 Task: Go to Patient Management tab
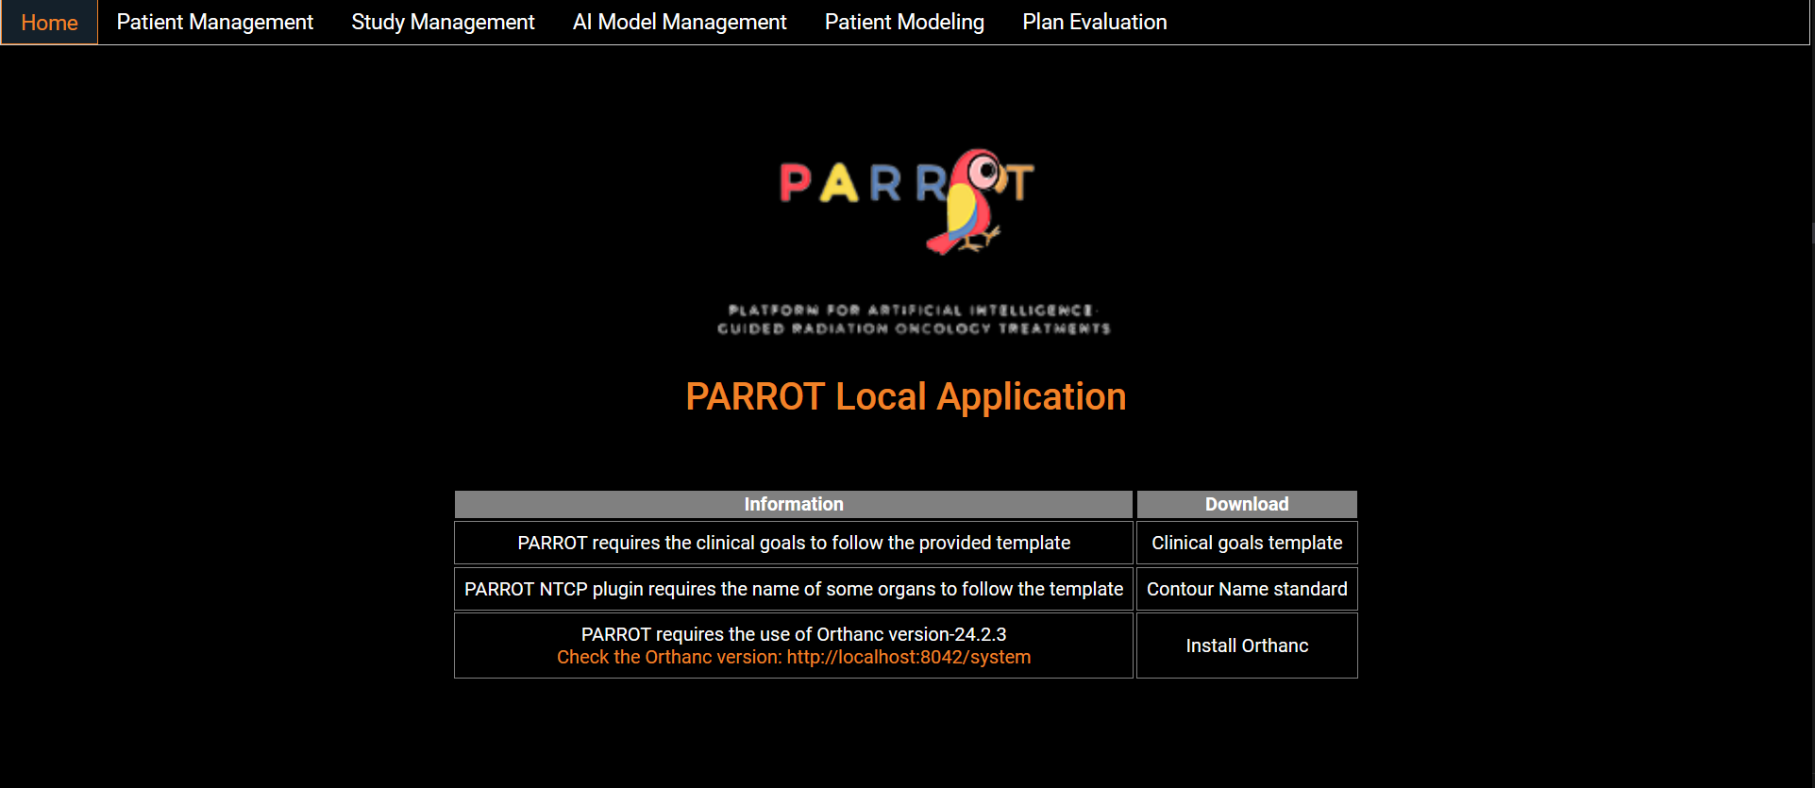tap(214, 23)
